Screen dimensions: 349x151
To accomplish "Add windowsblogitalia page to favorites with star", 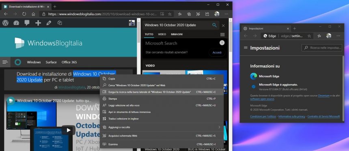I will pyautogui.click(x=170, y=14).
